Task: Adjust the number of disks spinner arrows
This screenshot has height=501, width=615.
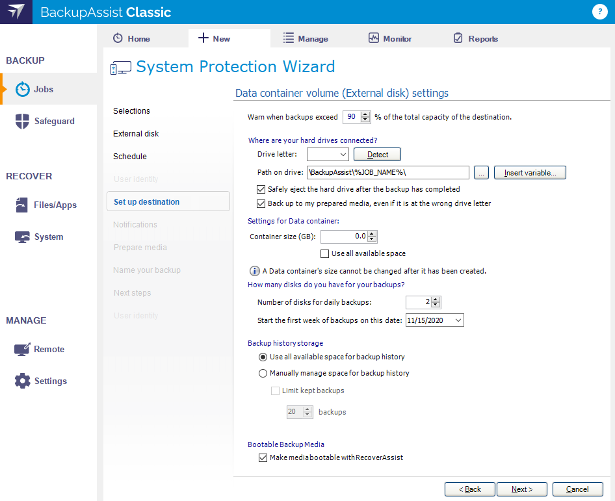Action: [x=436, y=302]
